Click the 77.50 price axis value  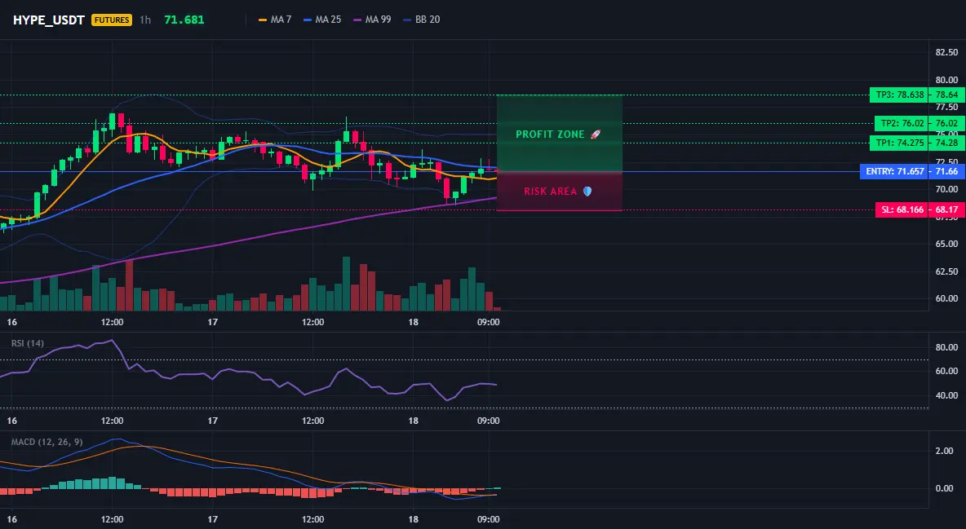(x=946, y=107)
